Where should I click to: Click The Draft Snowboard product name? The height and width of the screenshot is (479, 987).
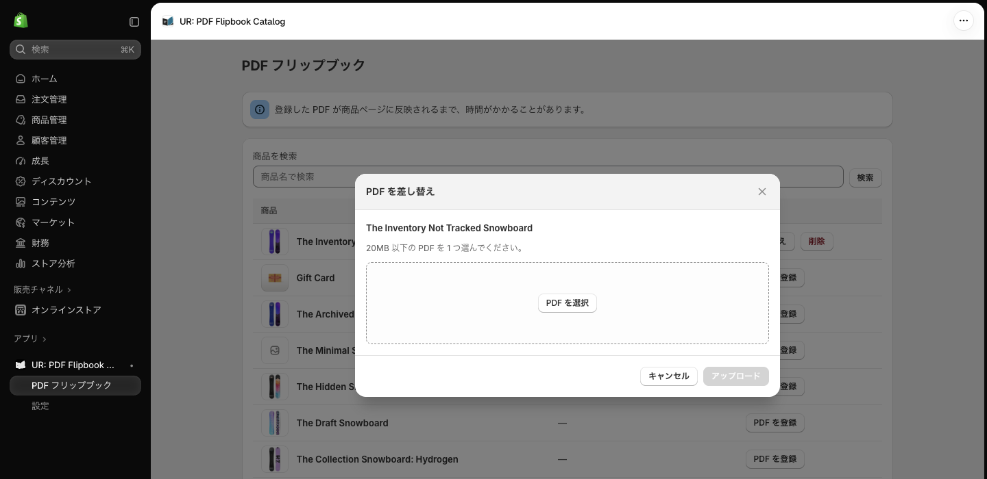(x=343, y=423)
